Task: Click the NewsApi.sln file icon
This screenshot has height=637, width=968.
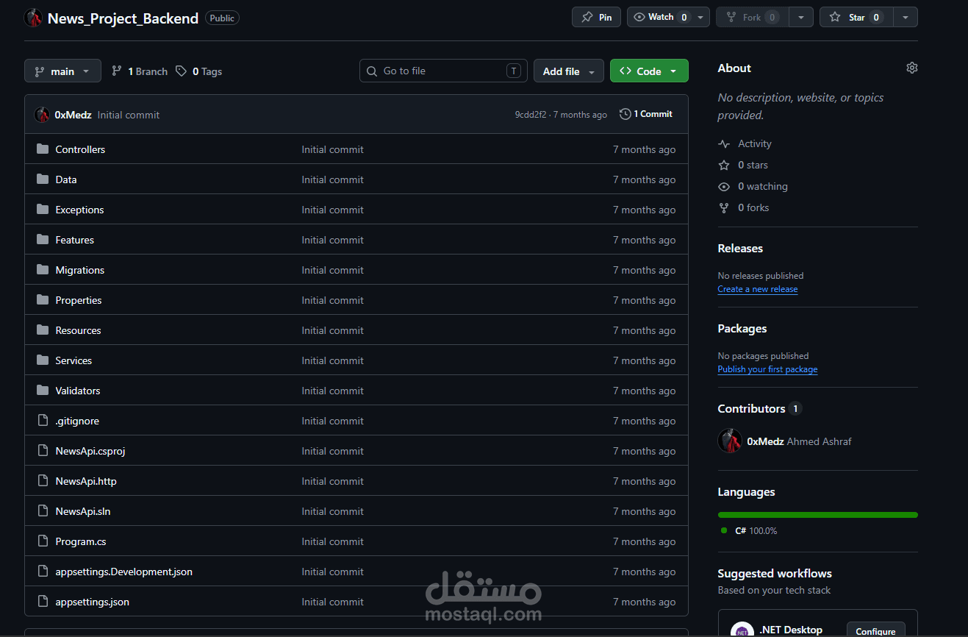Action: click(x=43, y=511)
